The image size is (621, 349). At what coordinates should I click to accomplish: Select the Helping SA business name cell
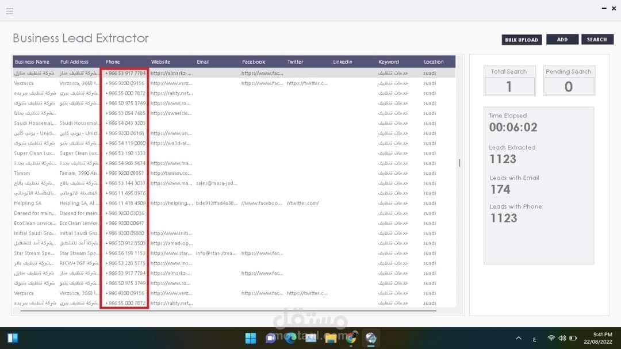[28, 203]
